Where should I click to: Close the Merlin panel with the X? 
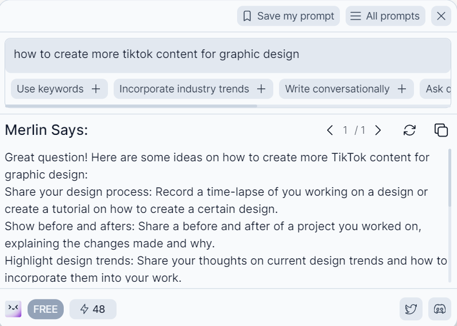pyautogui.click(x=441, y=16)
